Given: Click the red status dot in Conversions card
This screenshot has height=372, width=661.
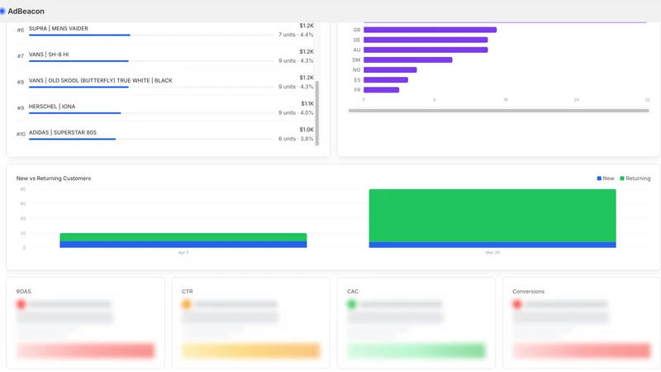Looking at the screenshot, I should coord(517,304).
